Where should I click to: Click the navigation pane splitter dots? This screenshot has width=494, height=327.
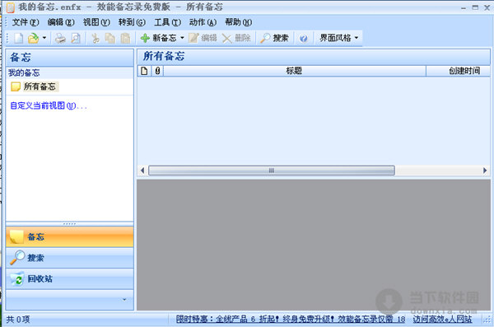[70, 224]
